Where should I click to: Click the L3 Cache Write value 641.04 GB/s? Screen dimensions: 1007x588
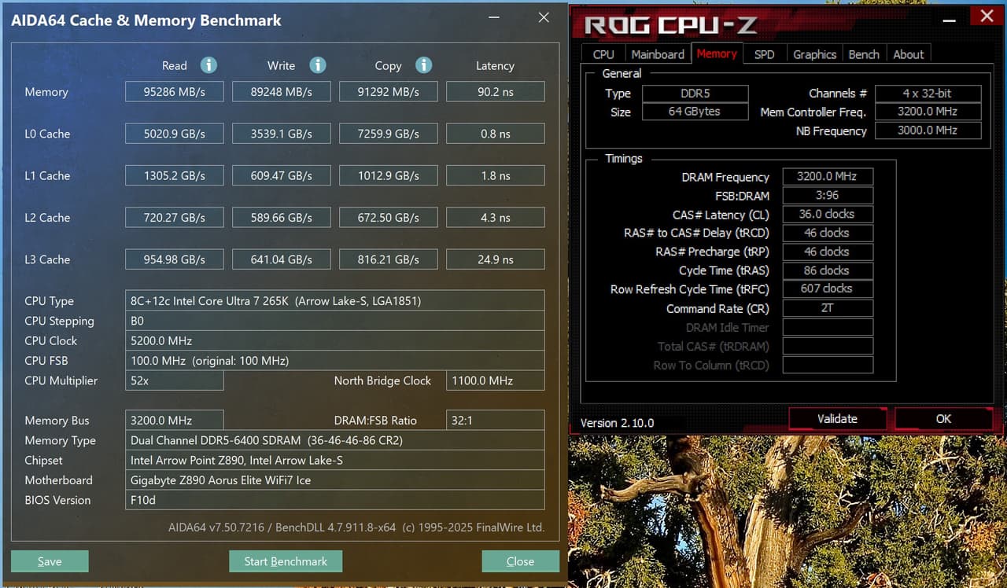pyautogui.click(x=282, y=259)
